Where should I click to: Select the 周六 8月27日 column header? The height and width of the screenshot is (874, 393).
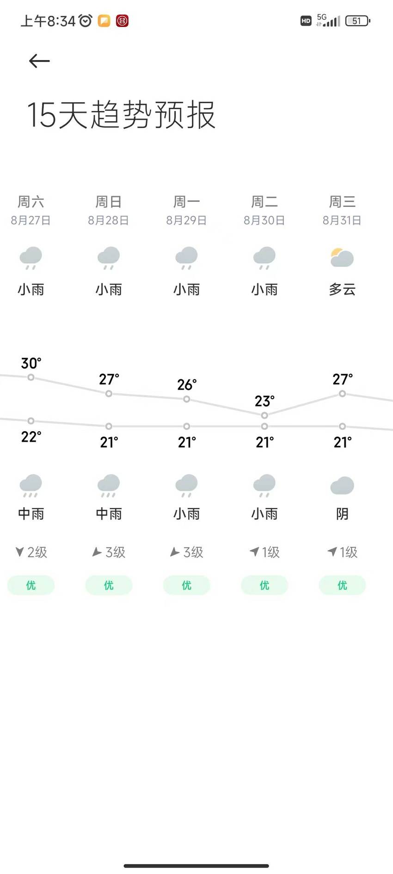(x=31, y=211)
